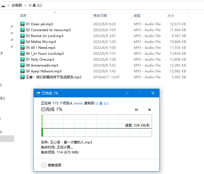This screenshot has height=174, width=204.
Task: Click the MP3 icon of 04 Mehia Wo.mp3
Action: [x=22, y=42]
